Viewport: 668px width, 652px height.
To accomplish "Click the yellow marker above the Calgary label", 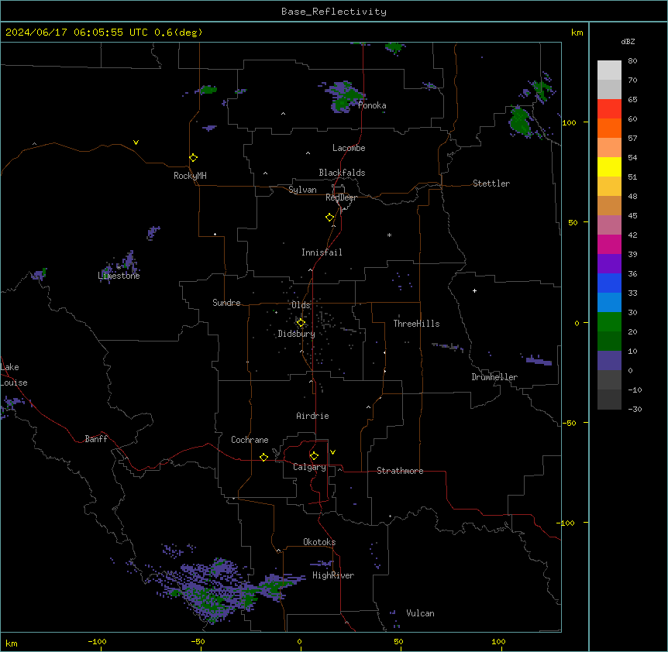I will coord(314,456).
